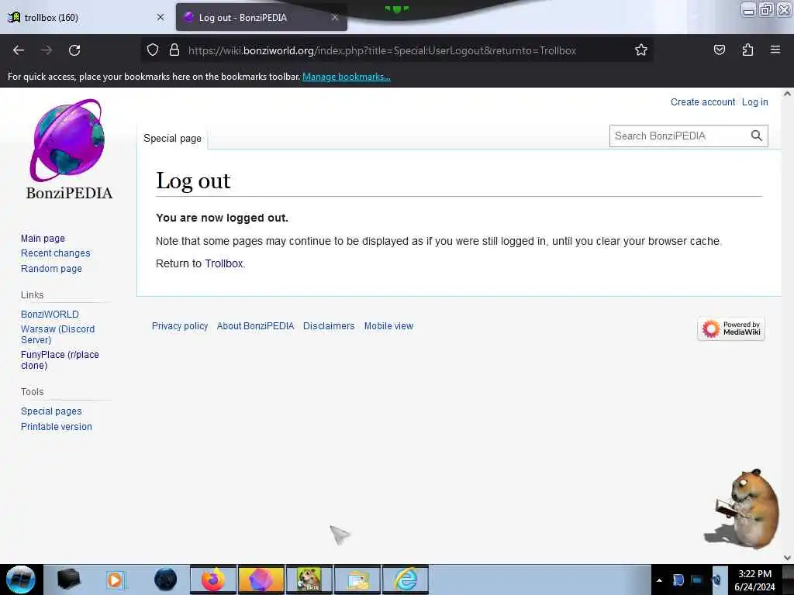Image resolution: width=794 pixels, height=595 pixels.
Task: Open the Windows Start orb
Action: (x=20, y=580)
